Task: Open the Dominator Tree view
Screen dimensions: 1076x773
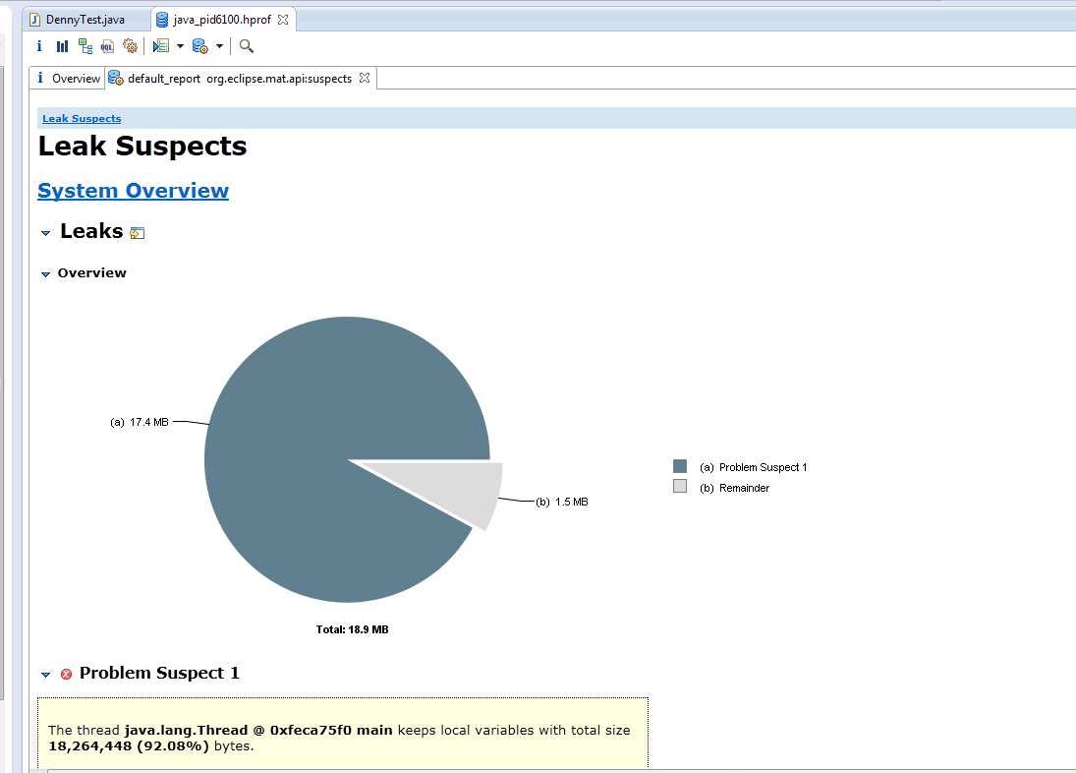Action: point(85,46)
